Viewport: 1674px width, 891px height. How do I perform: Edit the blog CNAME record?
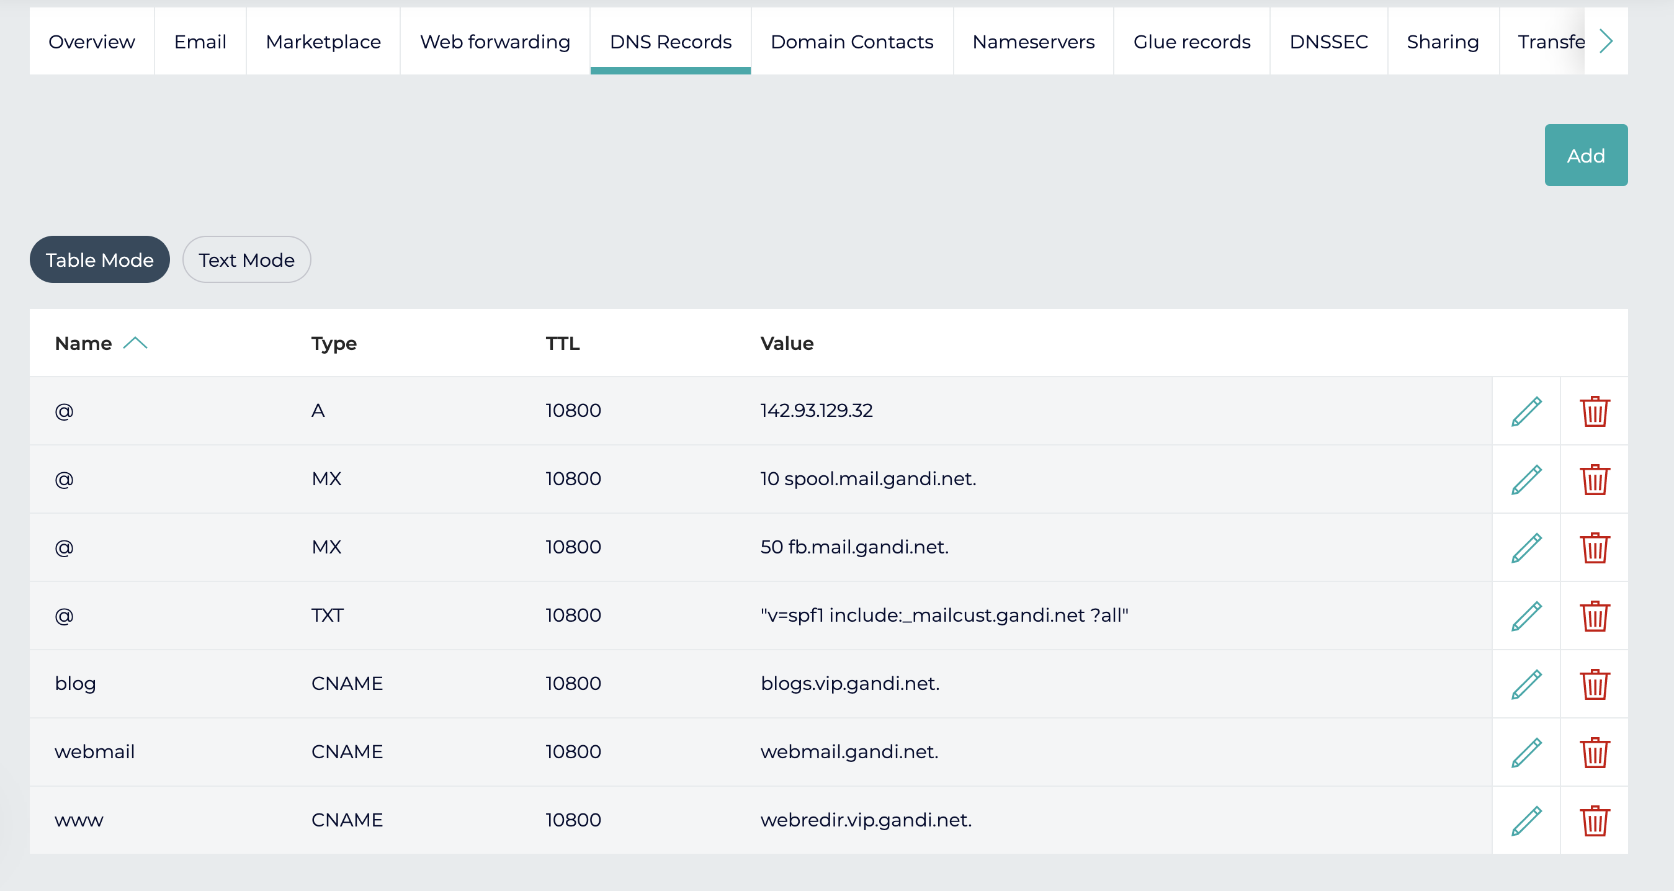(x=1526, y=684)
